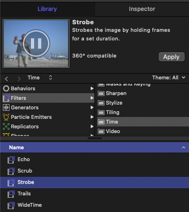
Task: Open the Time path popup menu
Action: pos(40,77)
